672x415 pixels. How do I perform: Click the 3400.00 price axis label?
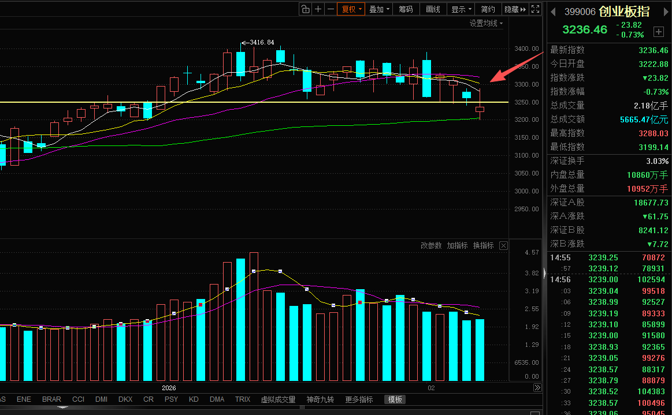tap(526, 48)
